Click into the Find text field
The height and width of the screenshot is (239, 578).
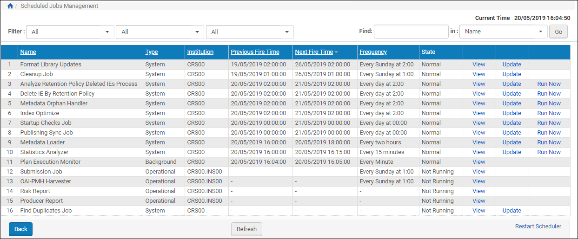[411, 32]
